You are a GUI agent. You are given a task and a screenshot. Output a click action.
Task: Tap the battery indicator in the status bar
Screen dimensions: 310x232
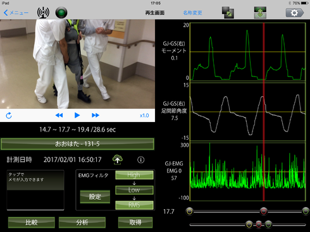[305, 3]
